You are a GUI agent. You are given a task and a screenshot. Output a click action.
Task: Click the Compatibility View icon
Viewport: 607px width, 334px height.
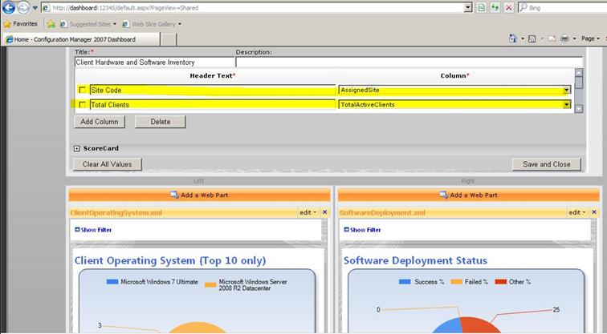coord(481,7)
